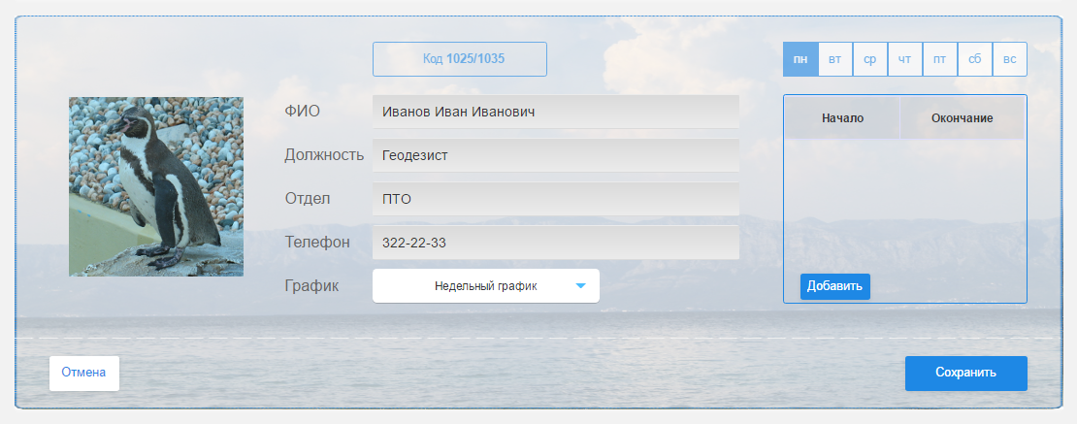Select the сб weekday toggle
1077x424 pixels.
[975, 59]
